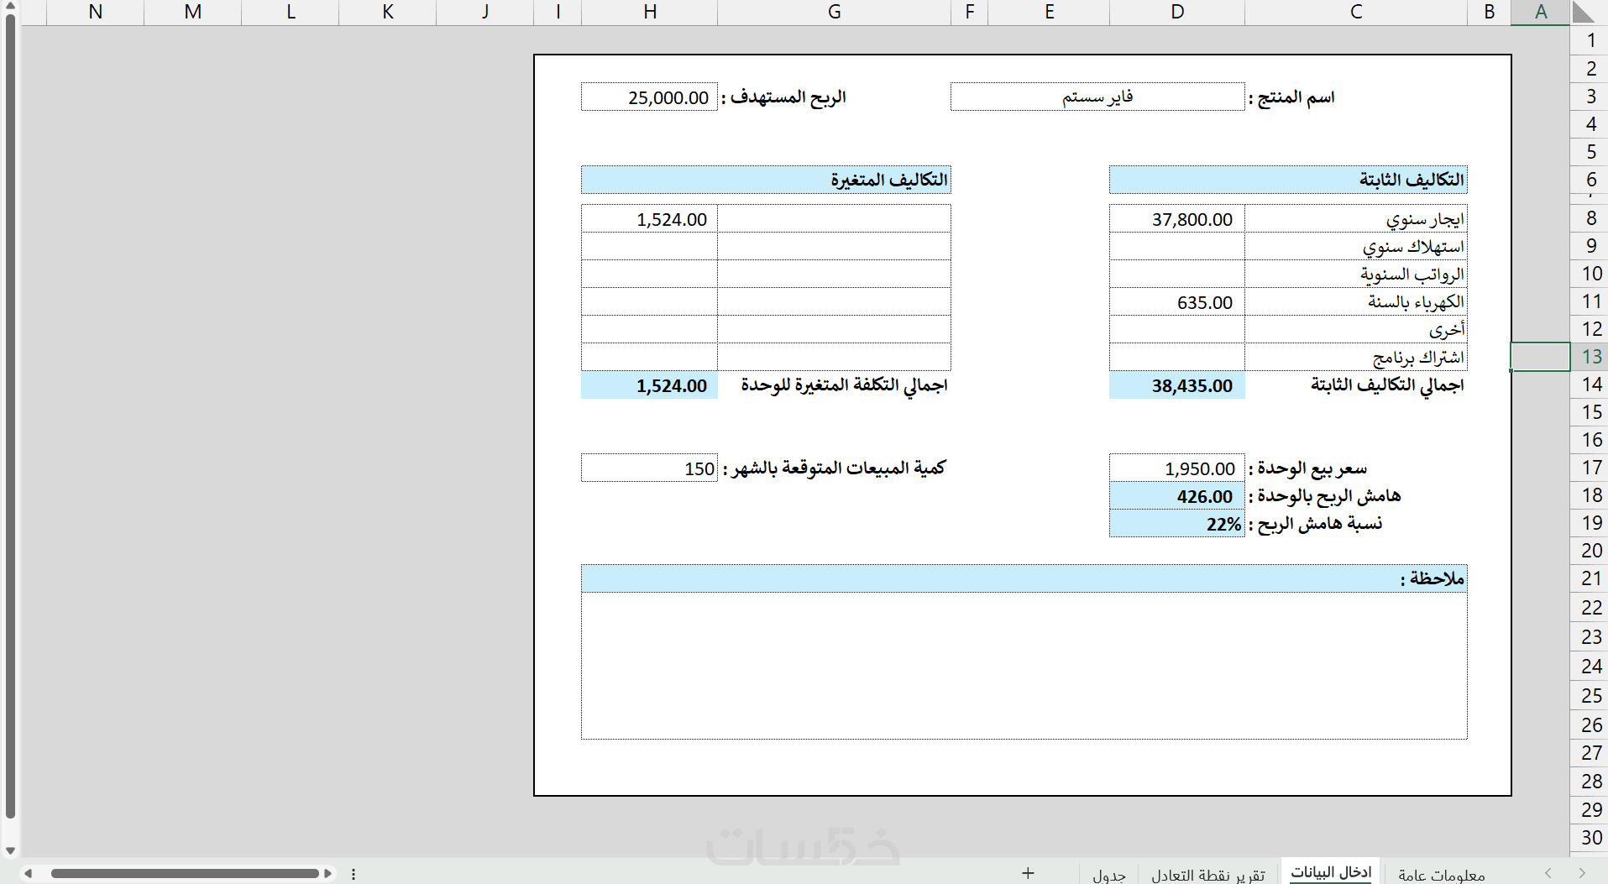Select column H header
This screenshot has height=884, width=1608.
(650, 12)
